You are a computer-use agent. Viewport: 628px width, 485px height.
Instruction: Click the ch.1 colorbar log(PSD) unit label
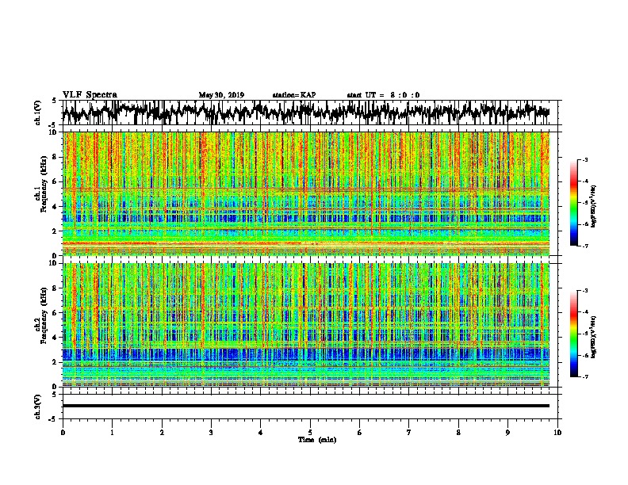pos(594,206)
